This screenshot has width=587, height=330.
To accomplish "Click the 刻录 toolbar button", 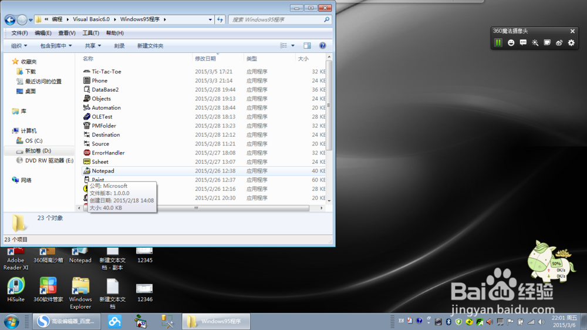I will [x=119, y=46].
